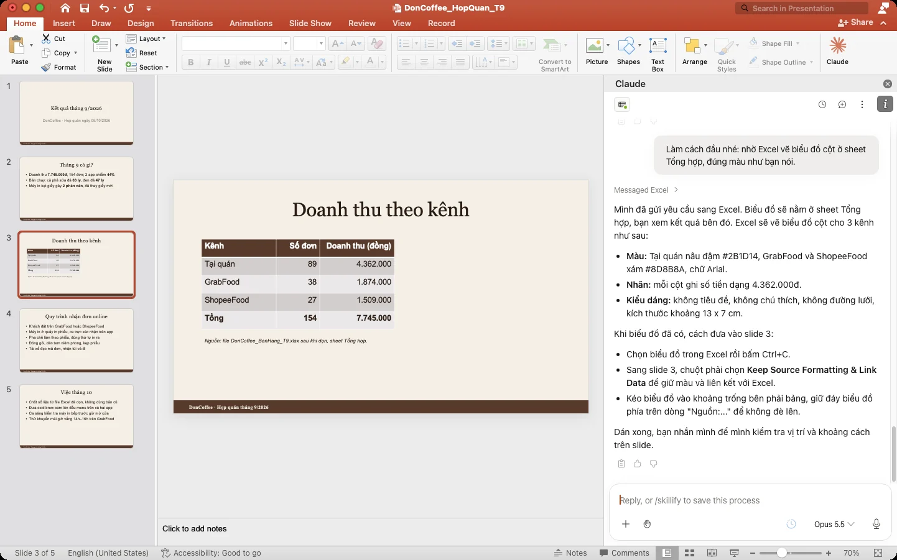
Task: Click the thumbs up on Claude's reply
Action: 638,464
